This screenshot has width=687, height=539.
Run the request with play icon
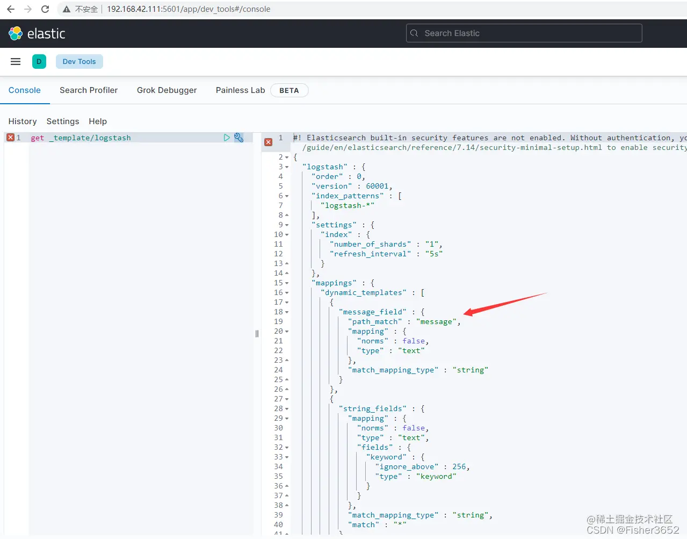click(x=227, y=138)
